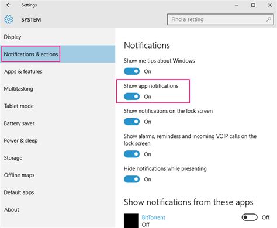Open Tablet mode settings
The height and width of the screenshot is (228, 277).
tap(58, 106)
